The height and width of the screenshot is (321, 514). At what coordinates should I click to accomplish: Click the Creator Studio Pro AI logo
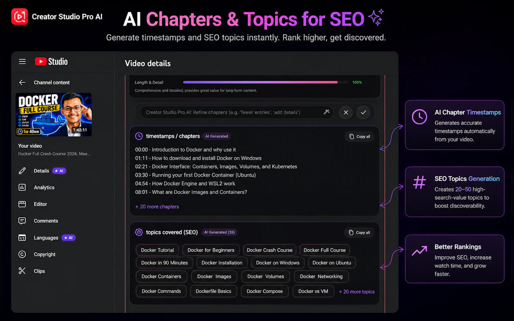coord(20,16)
